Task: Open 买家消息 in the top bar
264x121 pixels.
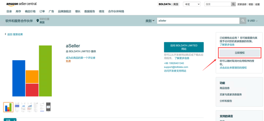Action: point(242,4)
